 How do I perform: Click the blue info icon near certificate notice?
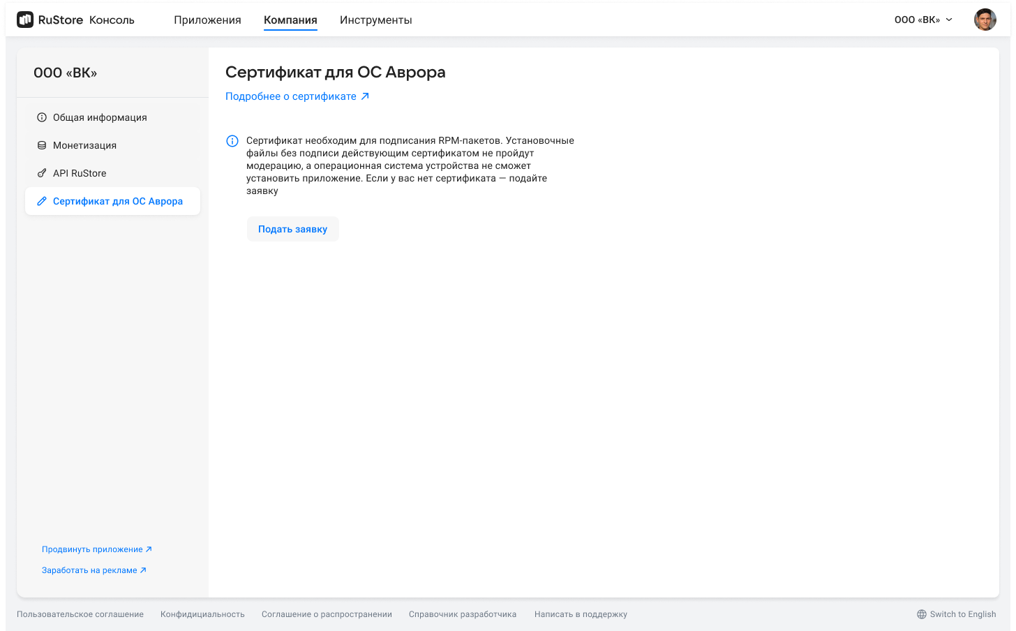click(232, 141)
